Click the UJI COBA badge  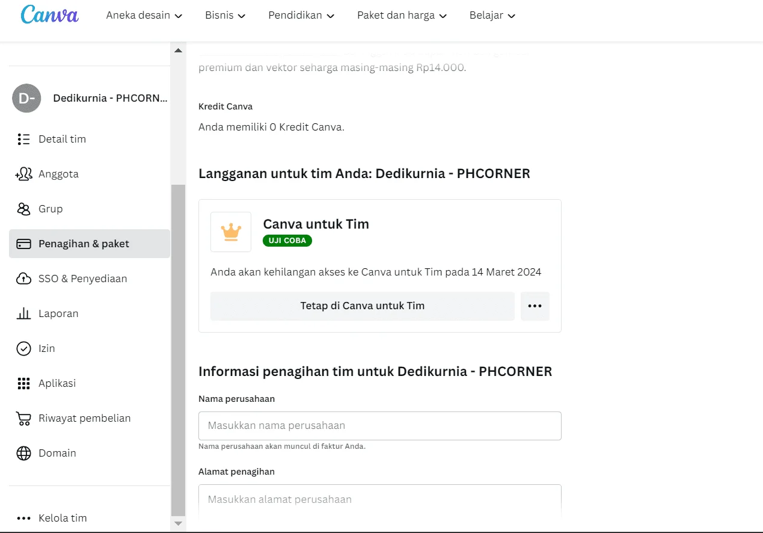pyautogui.click(x=287, y=241)
